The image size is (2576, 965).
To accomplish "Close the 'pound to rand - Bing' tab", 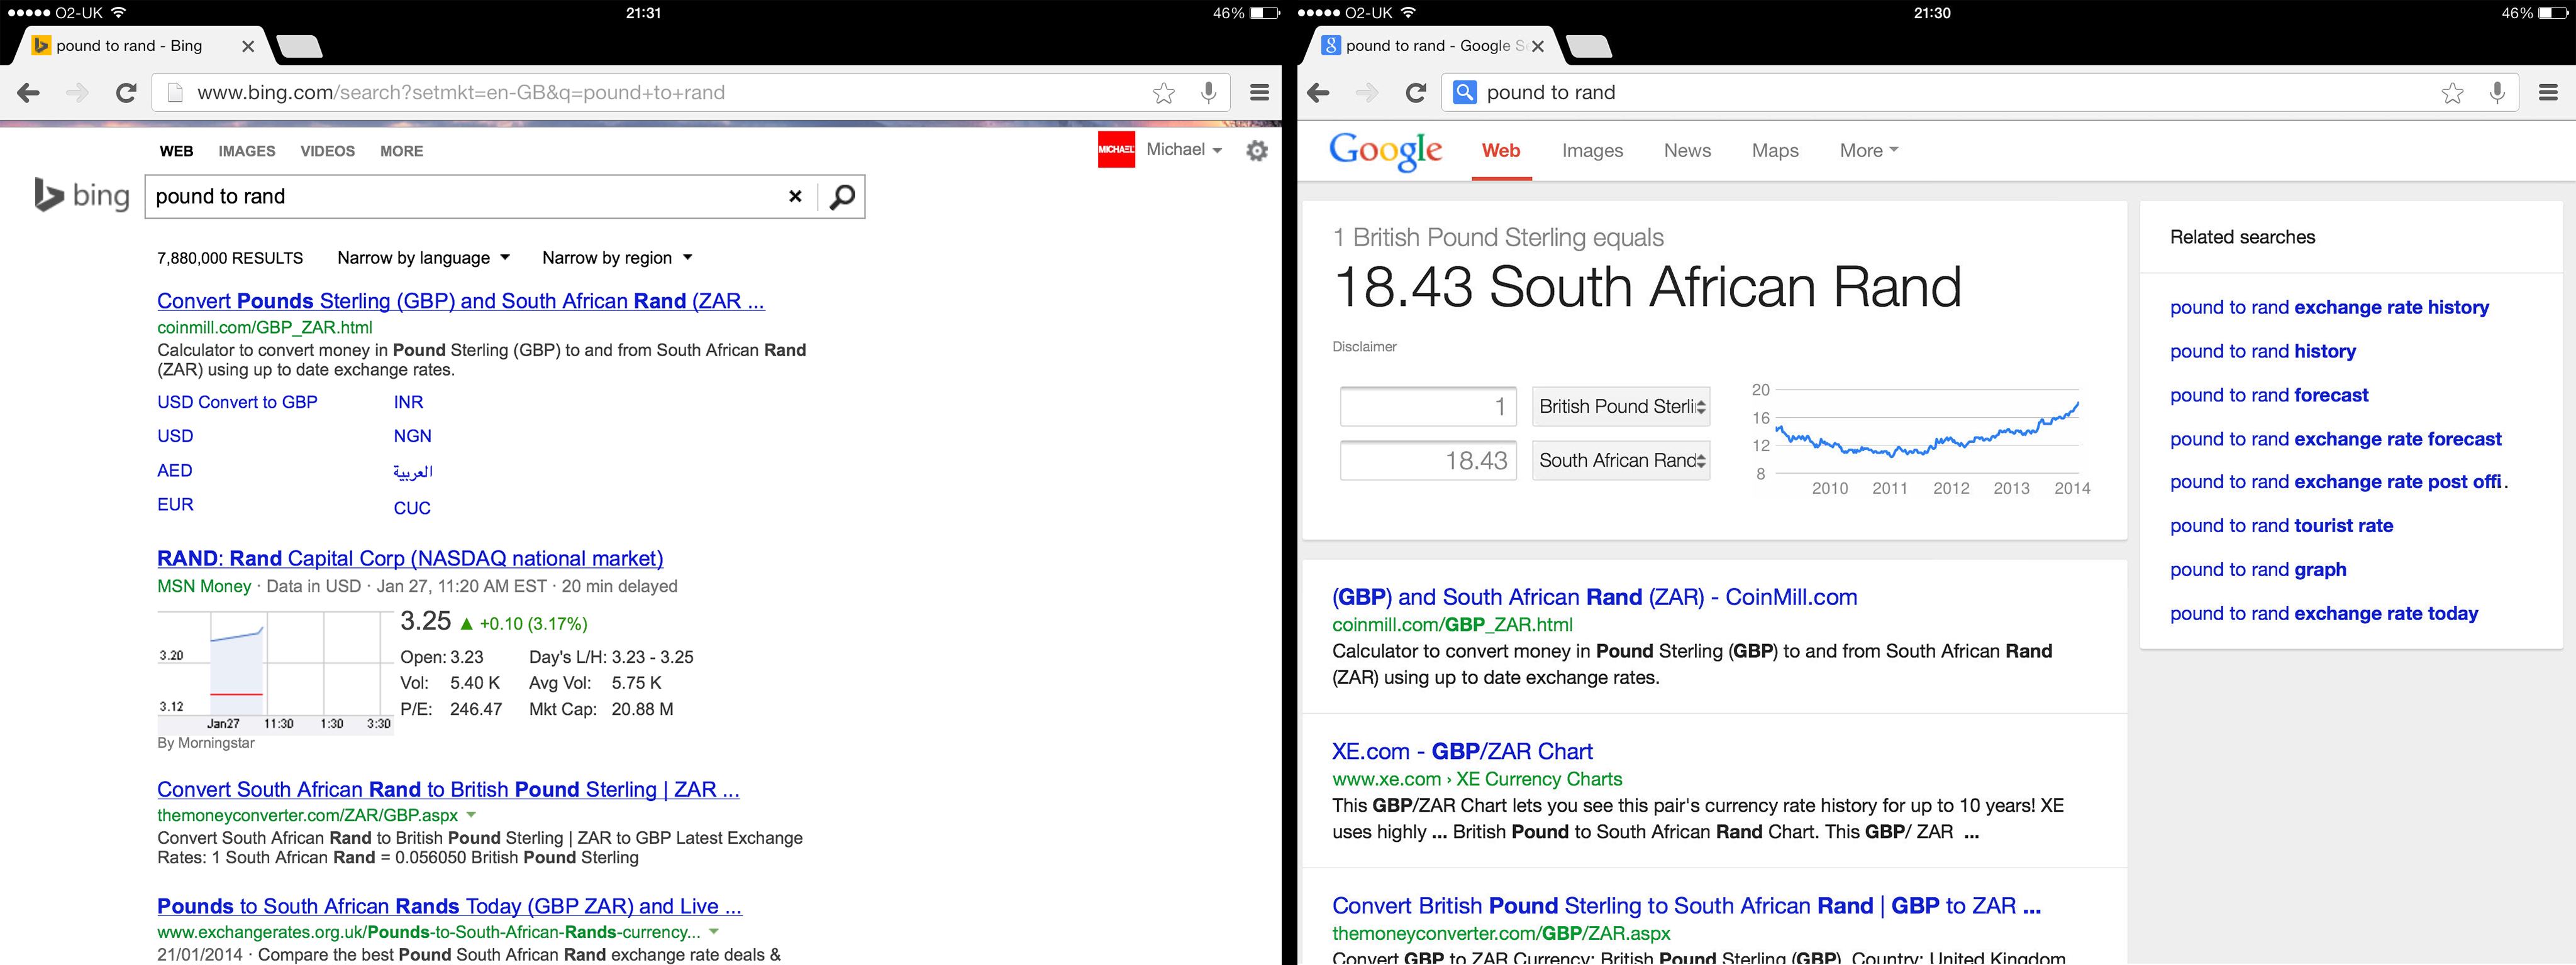I will pos(248,46).
